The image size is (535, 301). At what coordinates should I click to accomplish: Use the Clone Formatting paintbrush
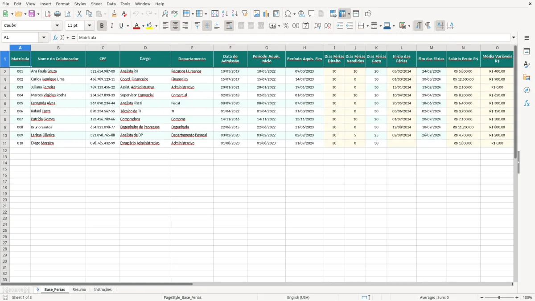click(114, 14)
